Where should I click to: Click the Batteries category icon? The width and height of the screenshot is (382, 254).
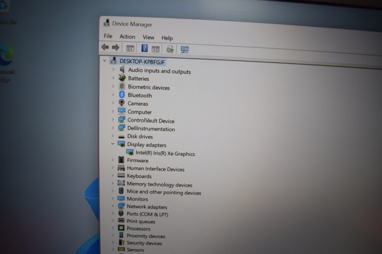pyautogui.click(x=122, y=78)
